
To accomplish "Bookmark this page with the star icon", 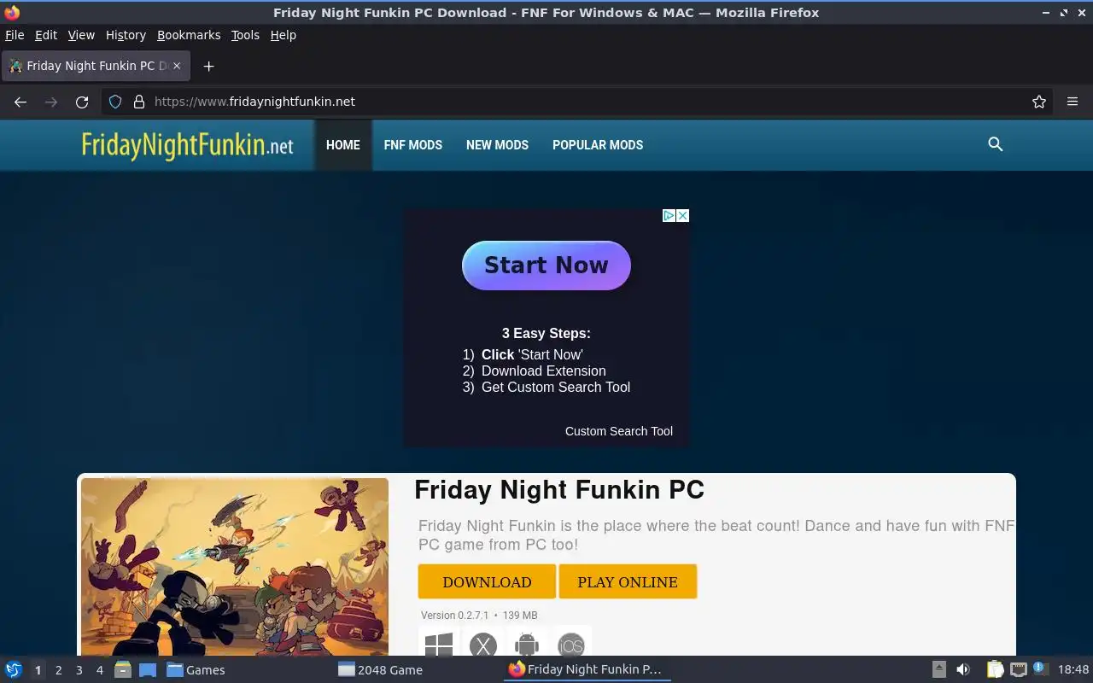I will coord(1039,102).
